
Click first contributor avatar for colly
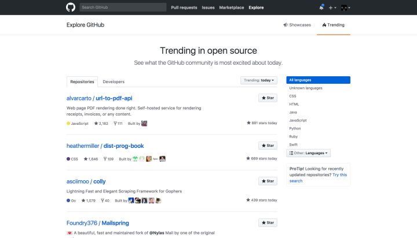pos(131,200)
